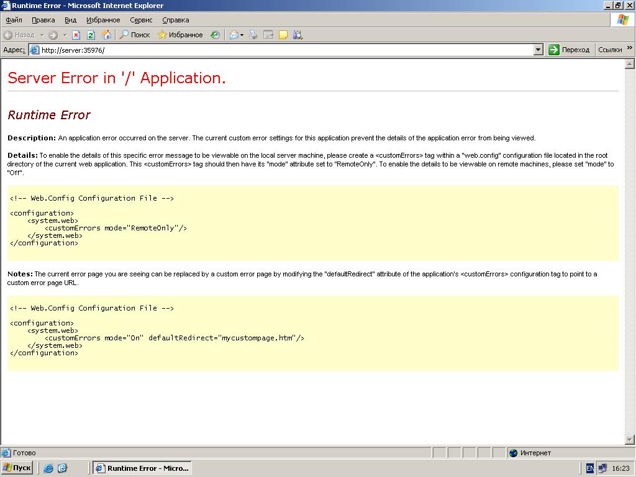636x477 pixels.
Task: Click the EN language indicator in tray
Action: [x=590, y=468]
